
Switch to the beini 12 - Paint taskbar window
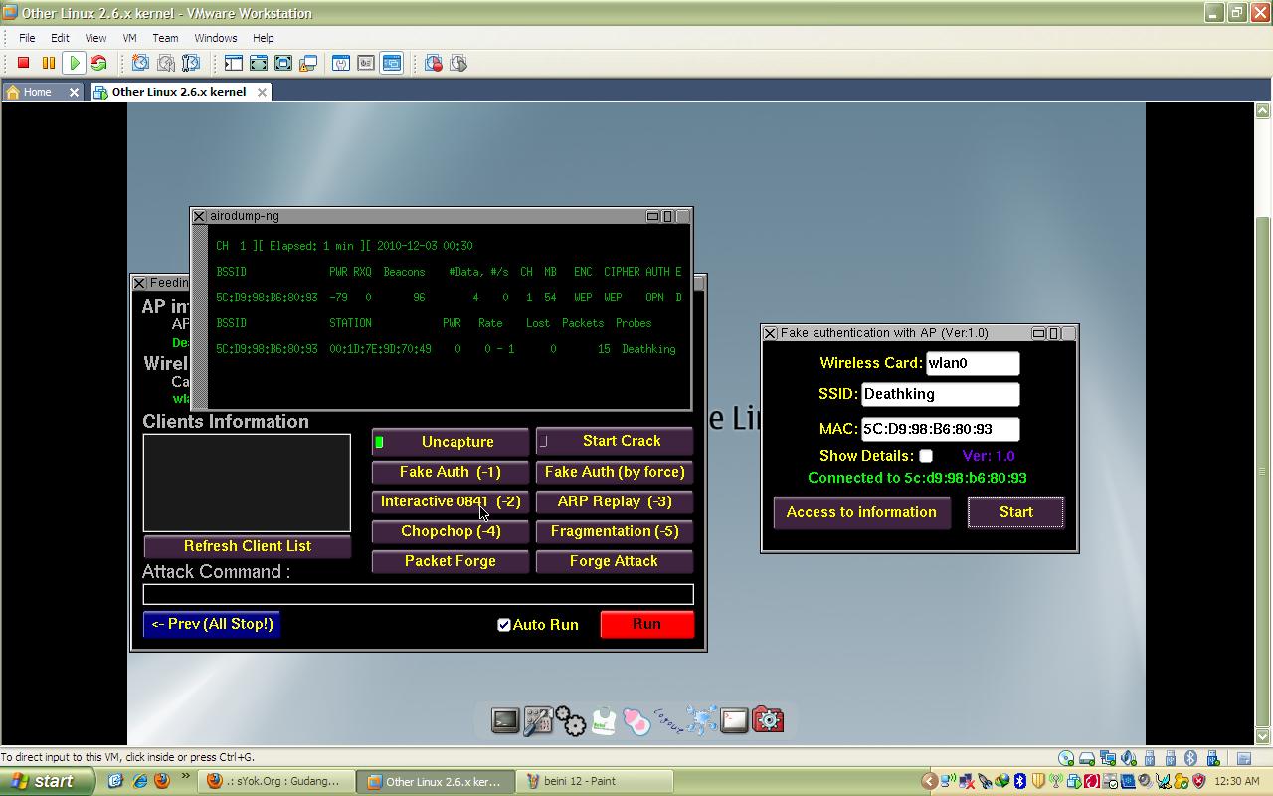pos(596,781)
